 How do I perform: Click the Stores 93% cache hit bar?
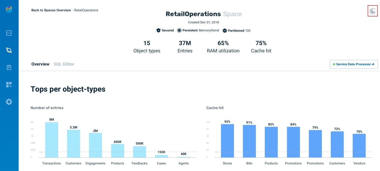(x=227, y=141)
